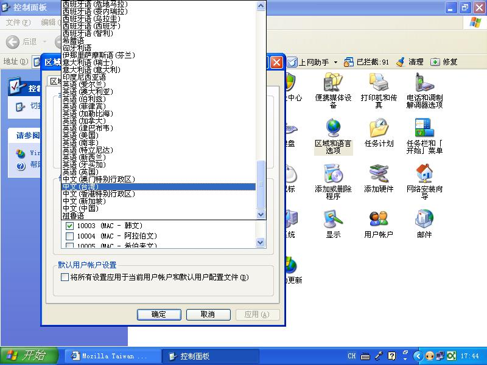The height and width of the screenshot is (365, 487).
Task: Open 添加或删除程序 icon
Action: coord(333,174)
